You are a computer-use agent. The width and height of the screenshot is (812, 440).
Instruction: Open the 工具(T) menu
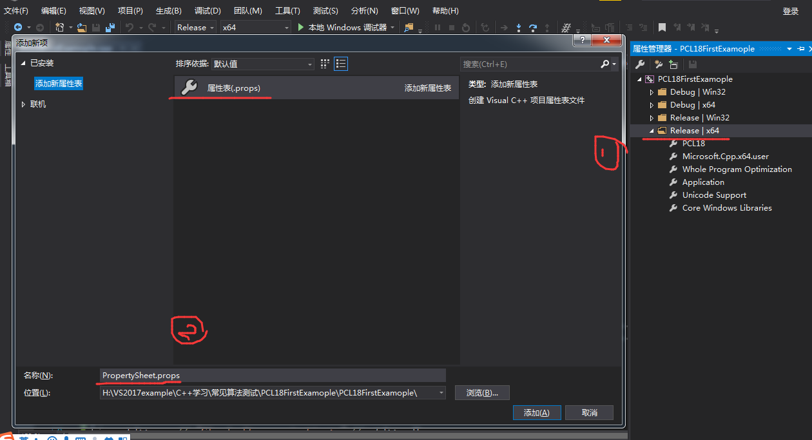coord(287,10)
